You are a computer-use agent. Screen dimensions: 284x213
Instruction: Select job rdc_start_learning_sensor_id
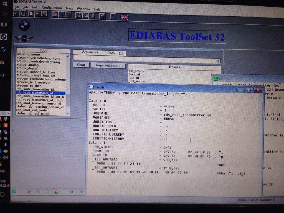click(x=39, y=103)
